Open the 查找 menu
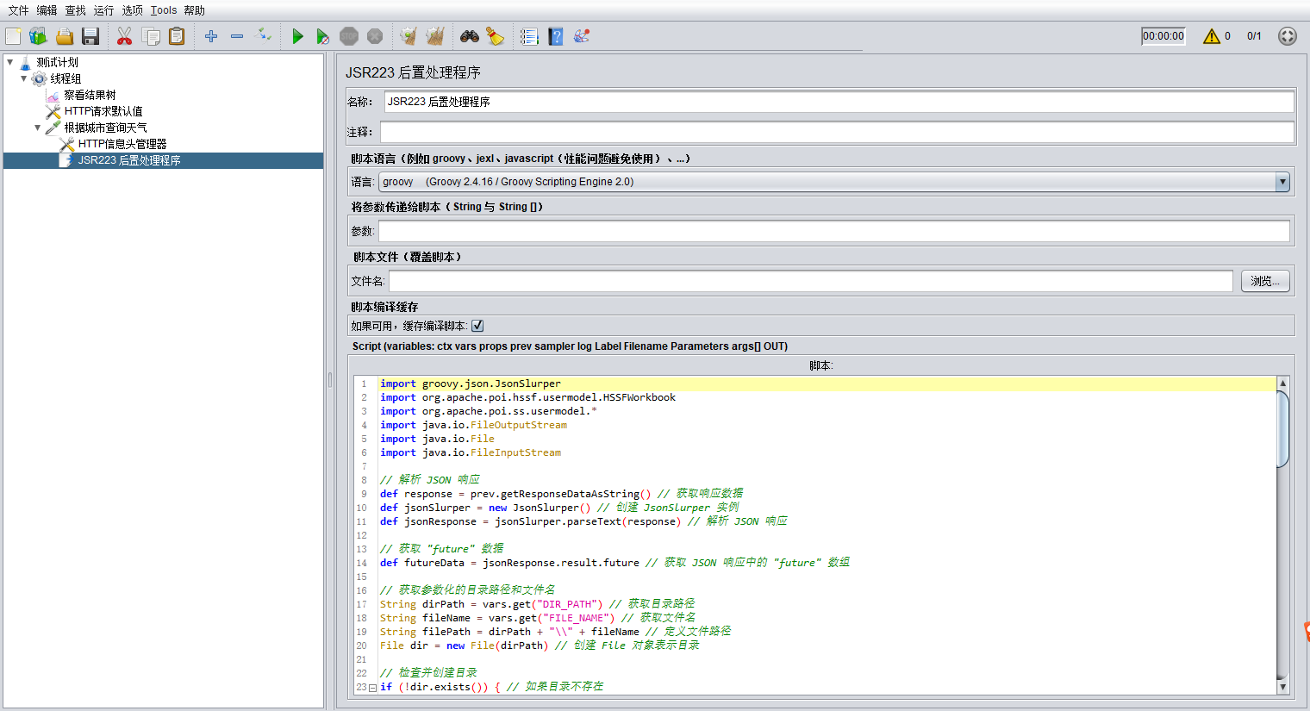1310x711 pixels. pos(76,10)
